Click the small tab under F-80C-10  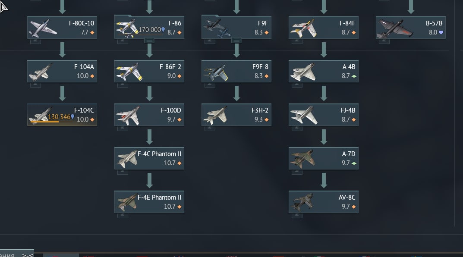[35, 41]
